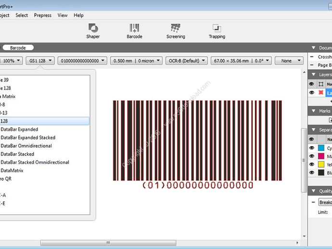The width and height of the screenshot is (332, 249).
Task: Open the Select menu
Action: coord(22,15)
